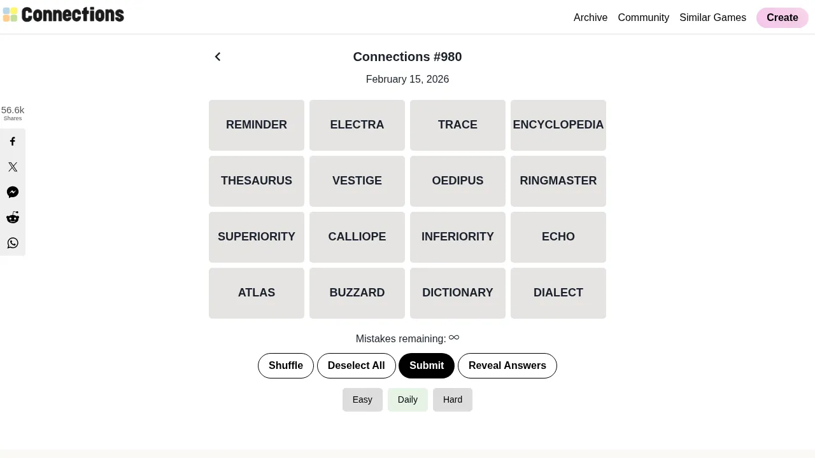The width and height of the screenshot is (815, 458).
Task: Go back using the left arrow
Action: point(218,57)
